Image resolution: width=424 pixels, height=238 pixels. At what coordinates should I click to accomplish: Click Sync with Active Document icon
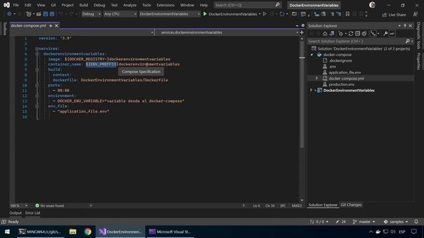point(350,34)
